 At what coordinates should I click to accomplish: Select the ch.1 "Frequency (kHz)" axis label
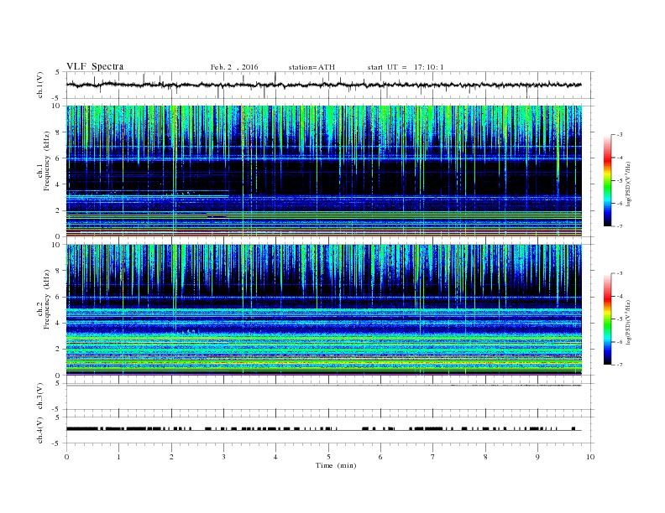(47, 161)
